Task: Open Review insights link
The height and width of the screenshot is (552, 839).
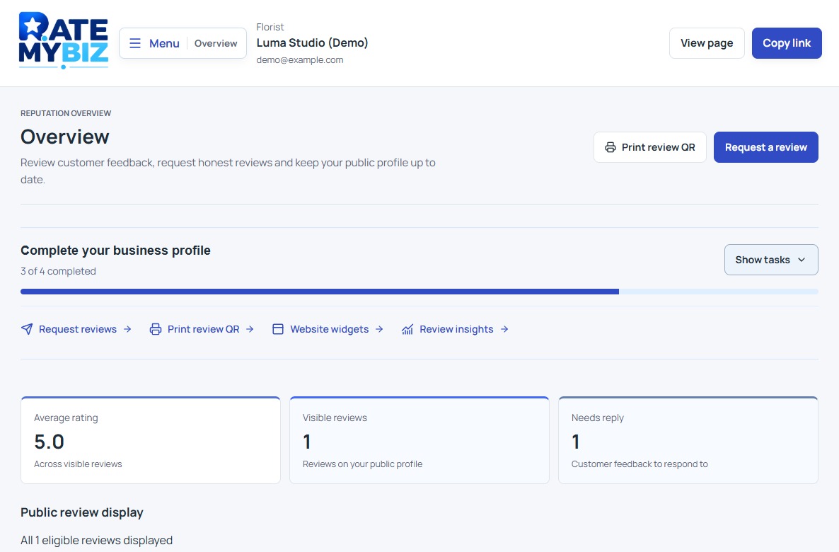Action: tap(456, 329)
